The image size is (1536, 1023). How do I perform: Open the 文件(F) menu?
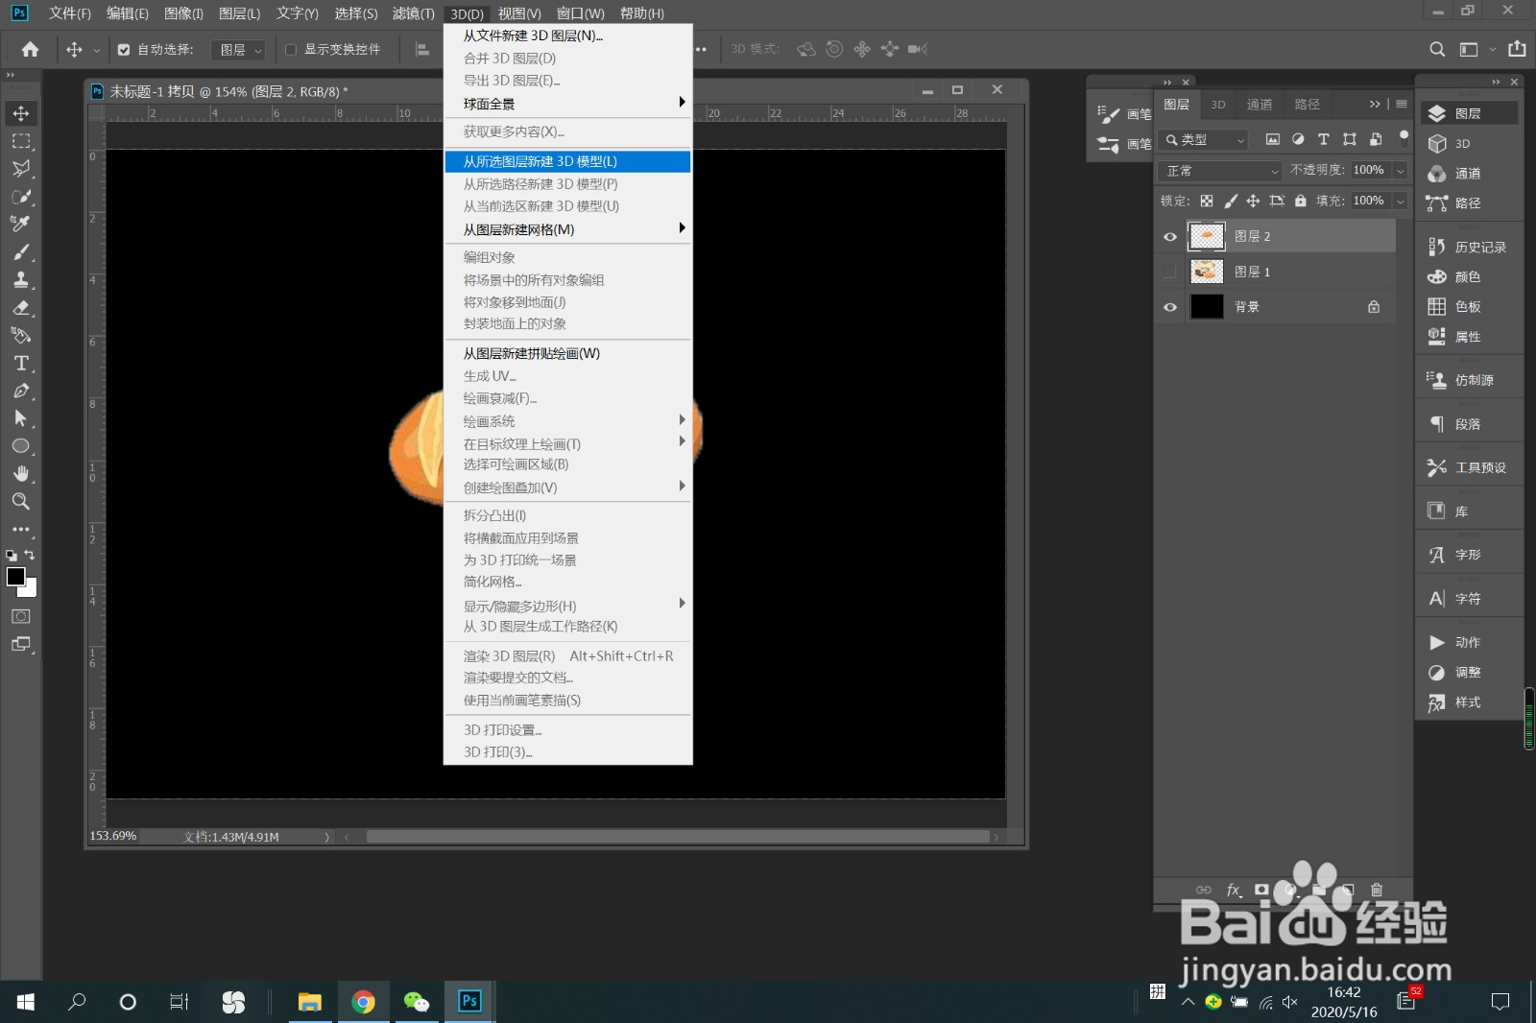click(x=69, y=13)
